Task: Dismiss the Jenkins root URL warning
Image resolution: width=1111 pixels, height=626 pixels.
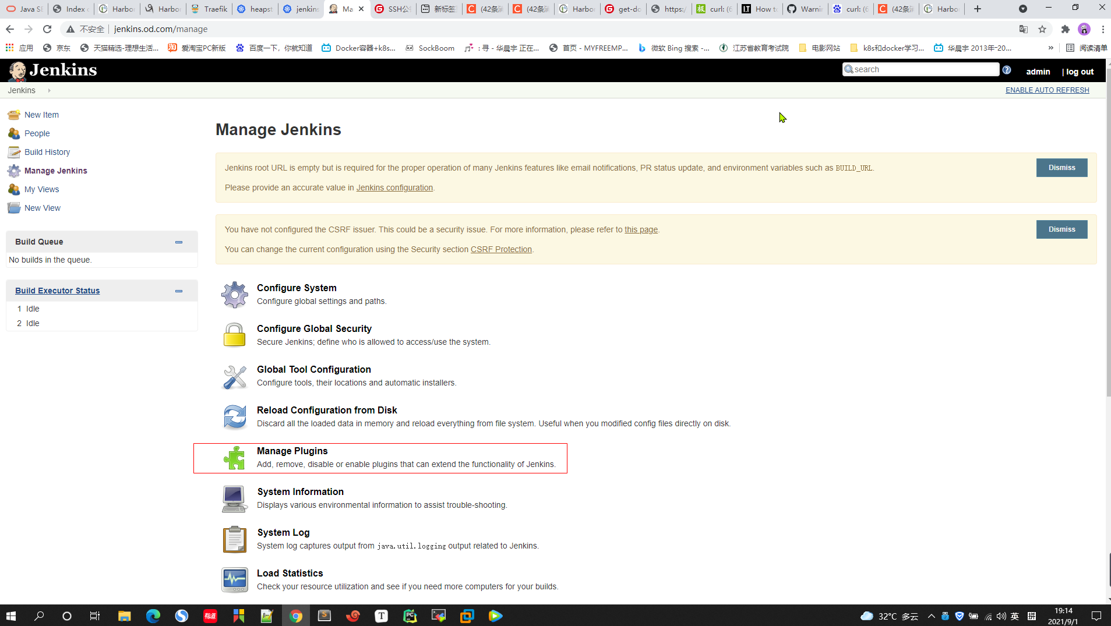Action: (x=1061, y=168)
